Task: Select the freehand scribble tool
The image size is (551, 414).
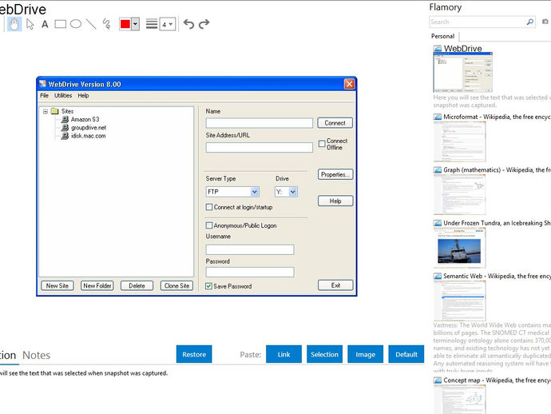Action: pos(106,24)
